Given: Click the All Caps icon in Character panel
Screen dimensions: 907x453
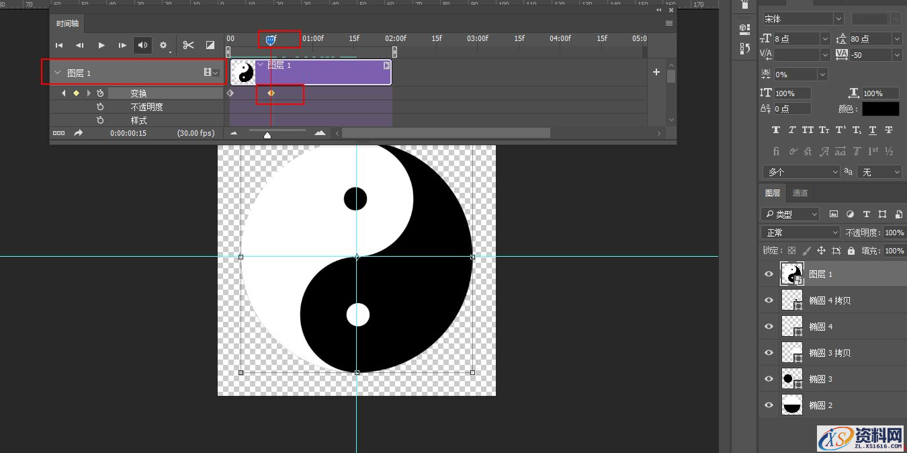Looking at the screenshot, I should pyautogui.click(x=808, y=130).
